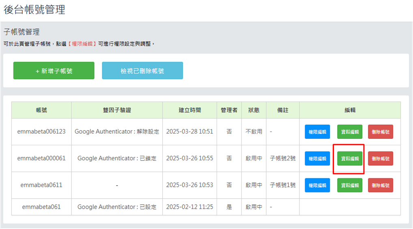Delete account emmabeta006123
The height and width of the screenshot is (229, 413).
[x=381, y=132]
